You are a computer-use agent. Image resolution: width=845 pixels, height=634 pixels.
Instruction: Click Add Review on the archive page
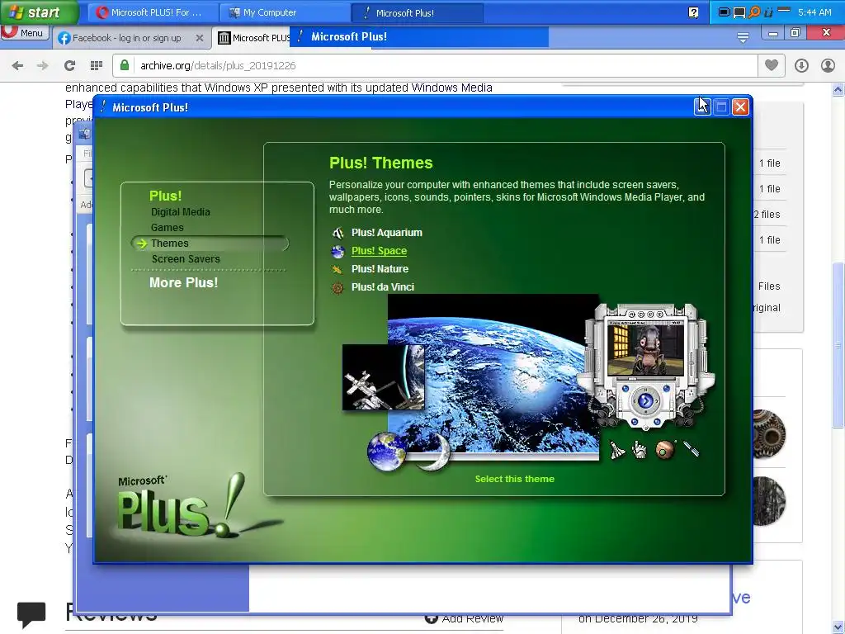coord(464,617)
